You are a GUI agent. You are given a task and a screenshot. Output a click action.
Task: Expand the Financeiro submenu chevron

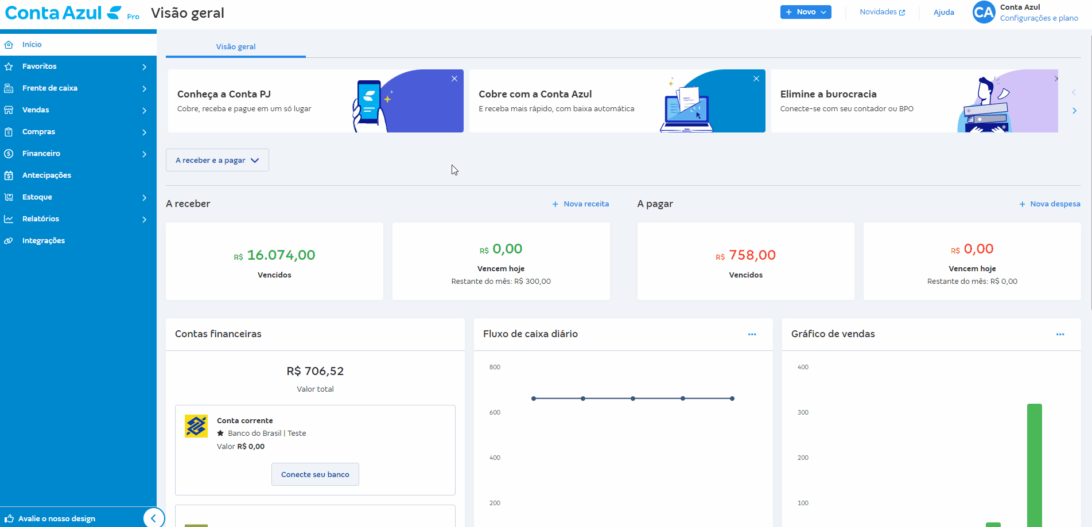(144, 154)
